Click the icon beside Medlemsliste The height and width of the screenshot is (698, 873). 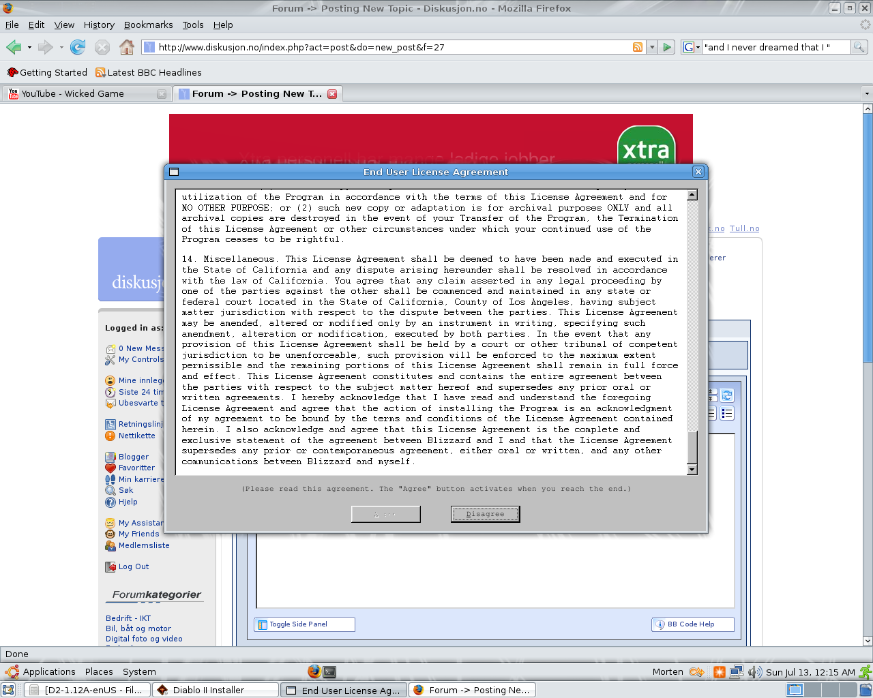pyautogui.click(x=110, y=546)
